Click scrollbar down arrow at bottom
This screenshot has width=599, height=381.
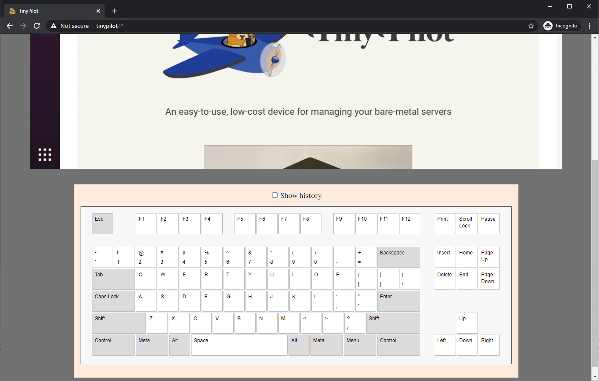595,377
